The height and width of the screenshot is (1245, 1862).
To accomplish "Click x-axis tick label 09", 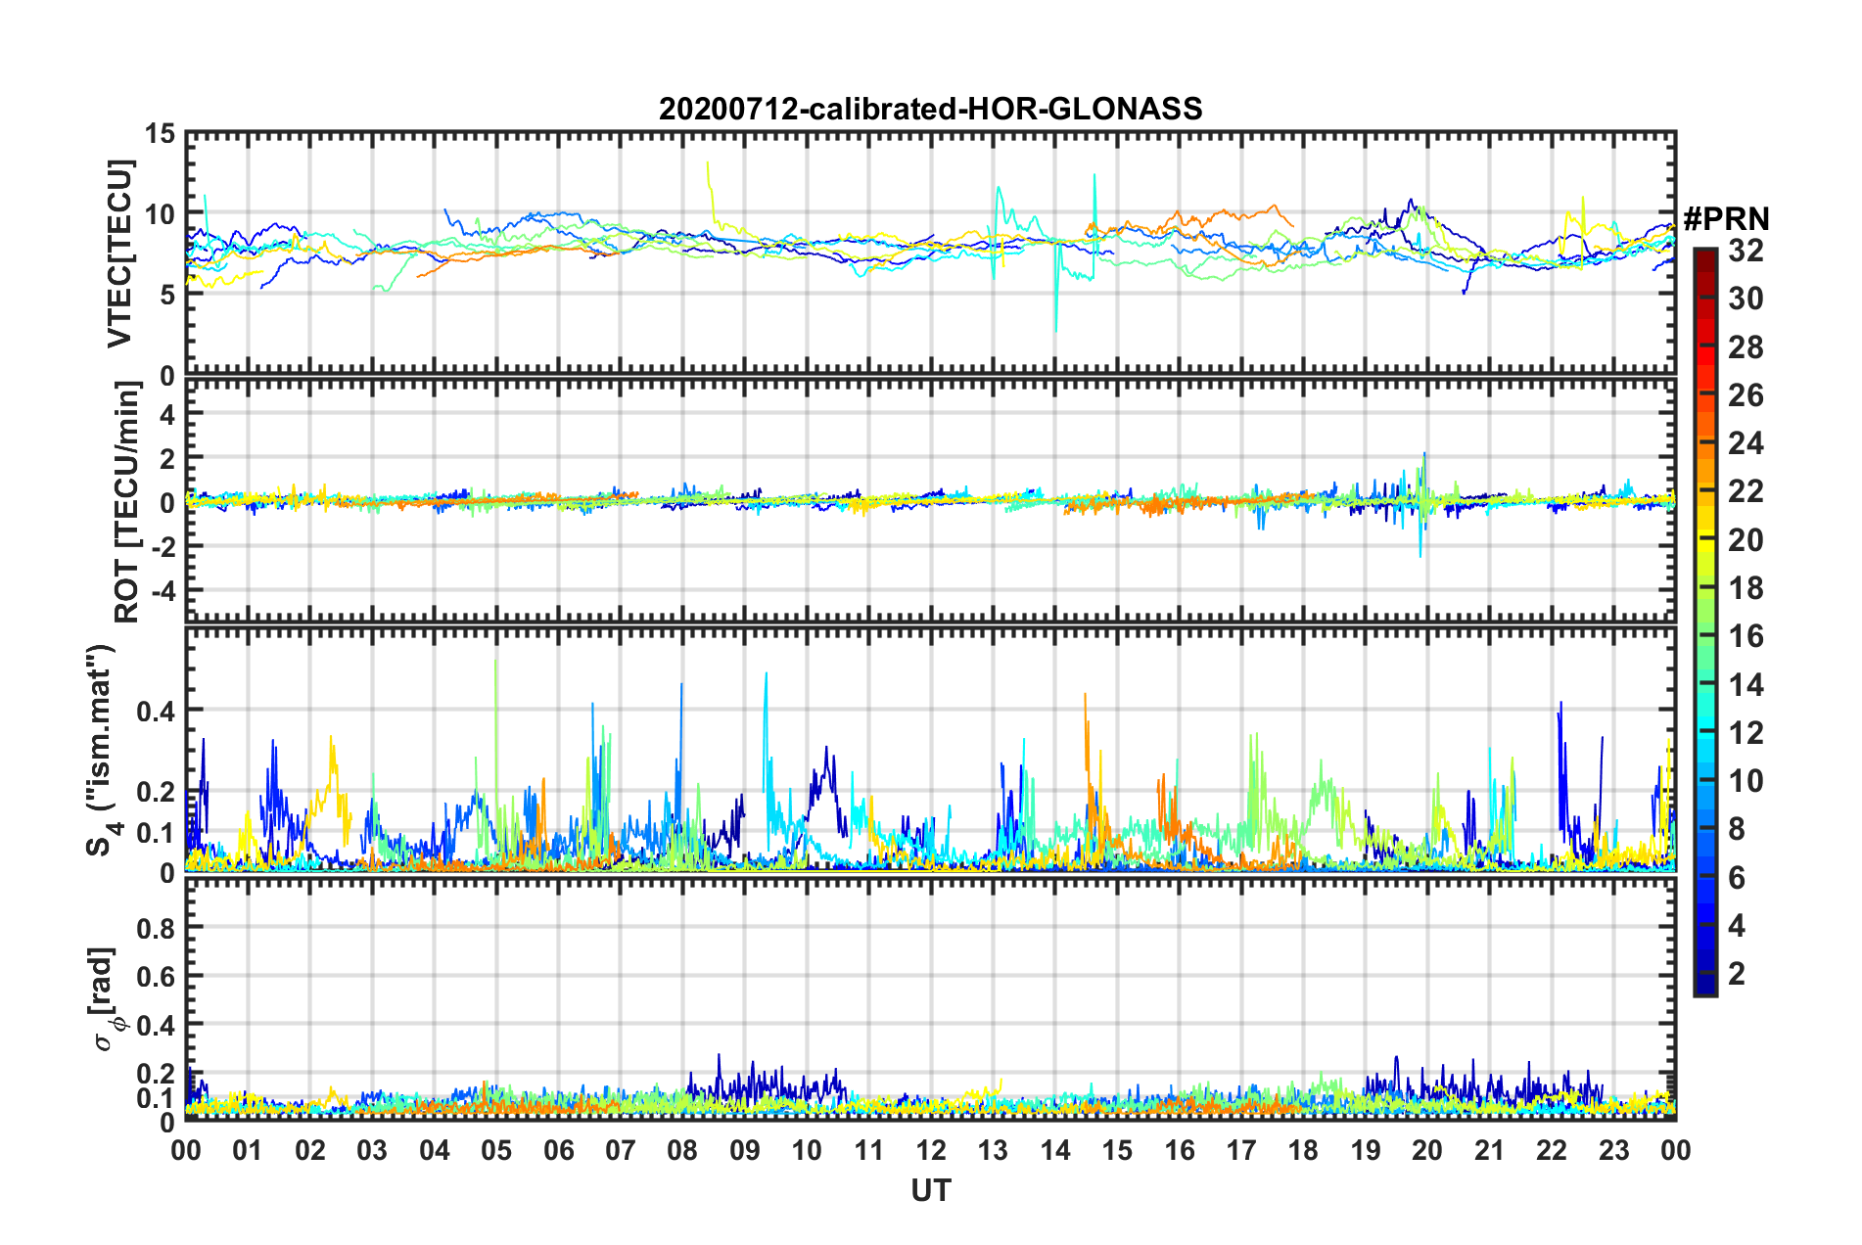I will click(x=744, y=1150).
